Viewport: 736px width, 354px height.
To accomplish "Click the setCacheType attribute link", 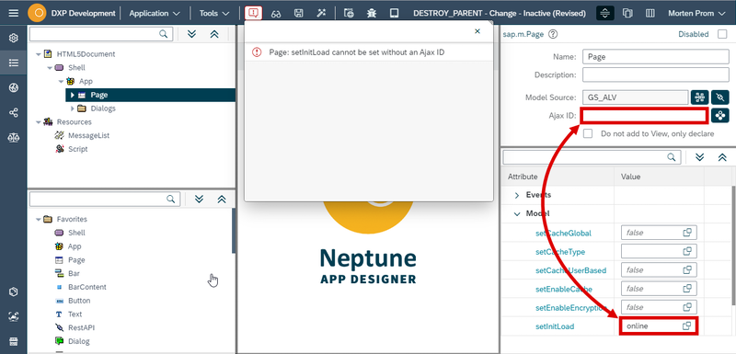I will coord(560,252).
